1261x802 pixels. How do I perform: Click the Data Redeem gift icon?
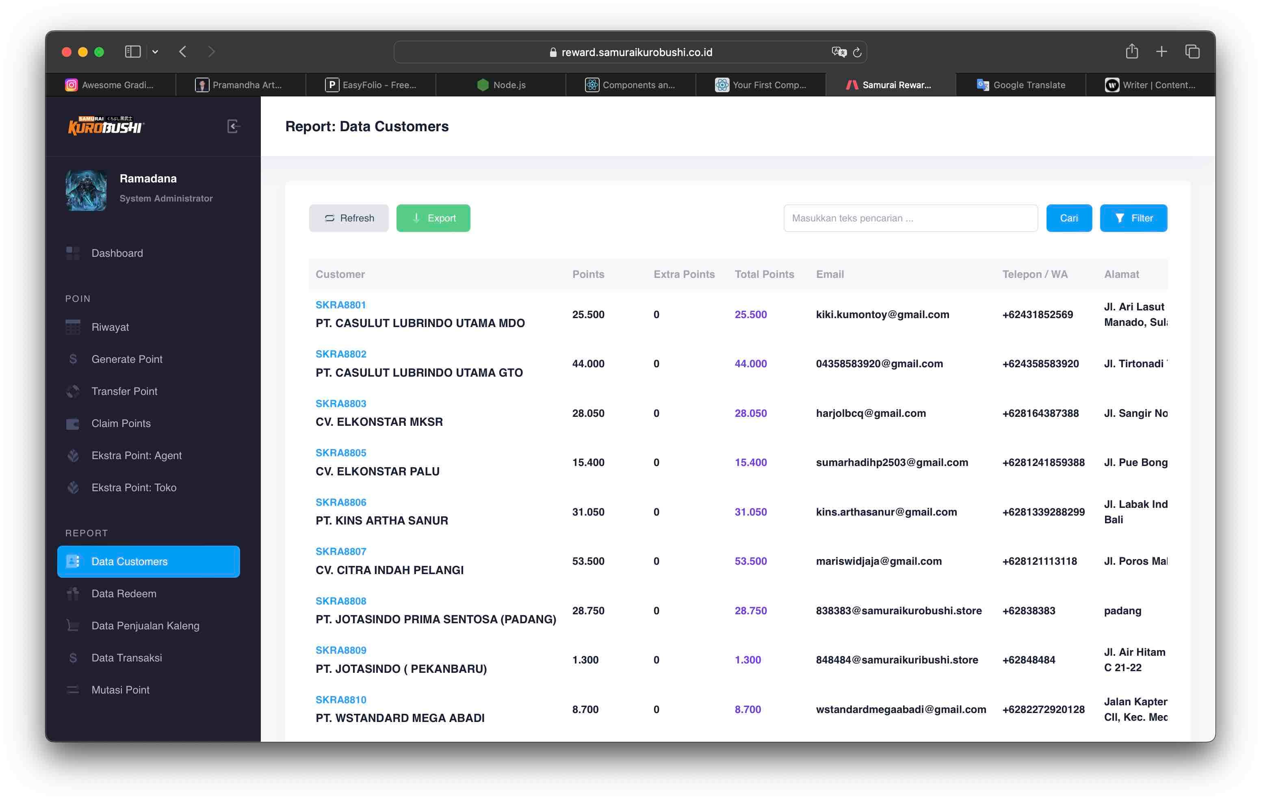73,594
